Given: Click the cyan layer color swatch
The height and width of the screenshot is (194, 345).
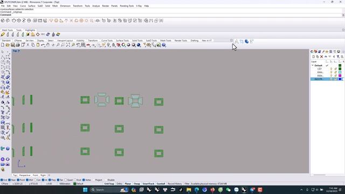Looking at the screenshot, I should [x=340, y=72].
